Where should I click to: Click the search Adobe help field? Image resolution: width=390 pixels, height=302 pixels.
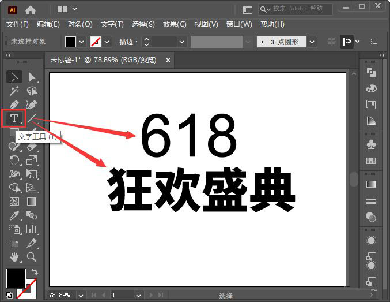(x=295, y=9)
